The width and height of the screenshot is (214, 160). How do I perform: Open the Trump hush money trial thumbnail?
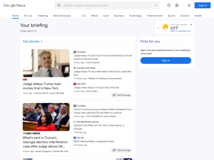[x=46, y=63]
